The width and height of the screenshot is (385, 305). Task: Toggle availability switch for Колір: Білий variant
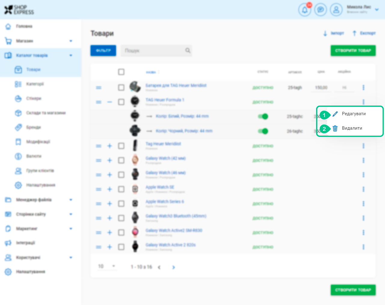point(263,116)
